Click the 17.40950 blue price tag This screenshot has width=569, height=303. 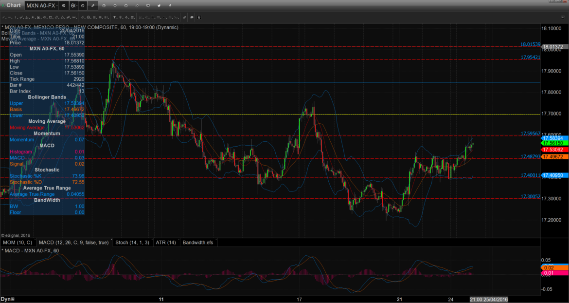(552, 175)
